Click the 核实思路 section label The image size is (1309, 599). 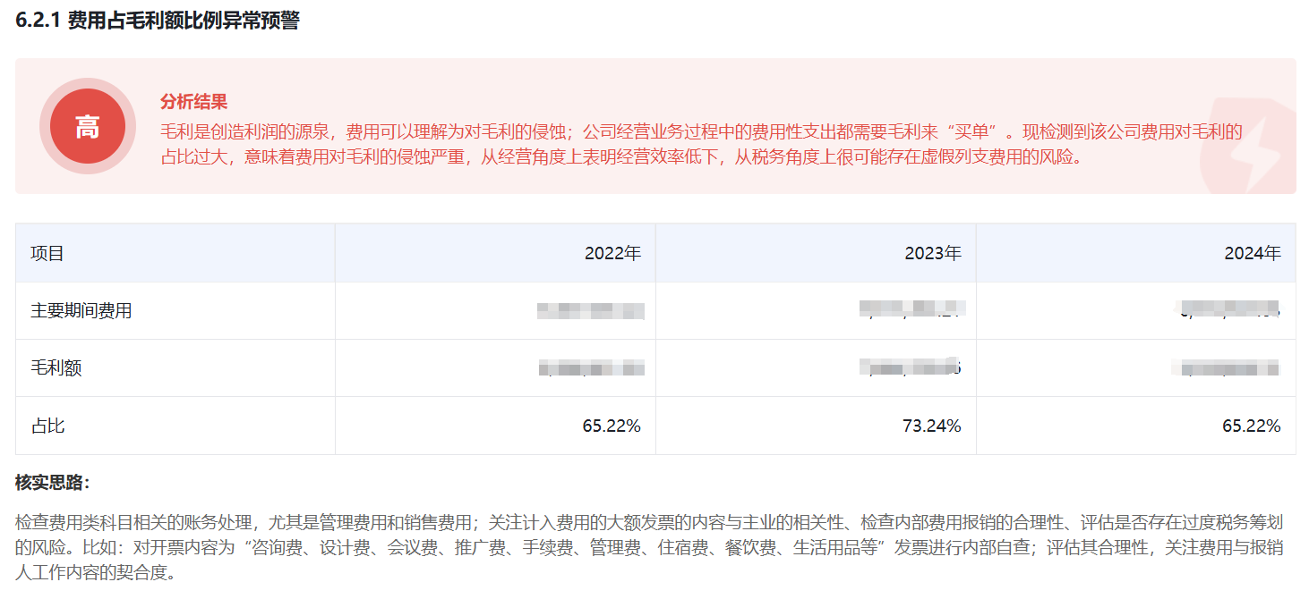click(x=53, y=483)
